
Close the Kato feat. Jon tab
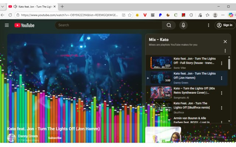click(x=55, y=7)
